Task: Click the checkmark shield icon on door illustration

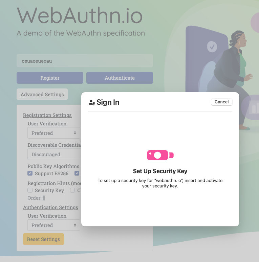Action: (x=212, y=47)
